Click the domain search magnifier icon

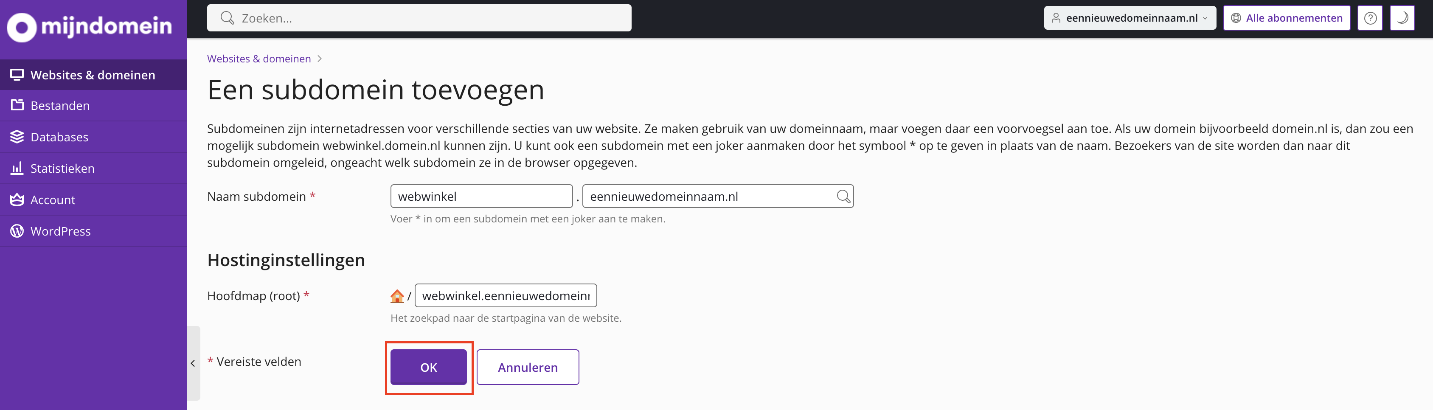tap(843, 197)
